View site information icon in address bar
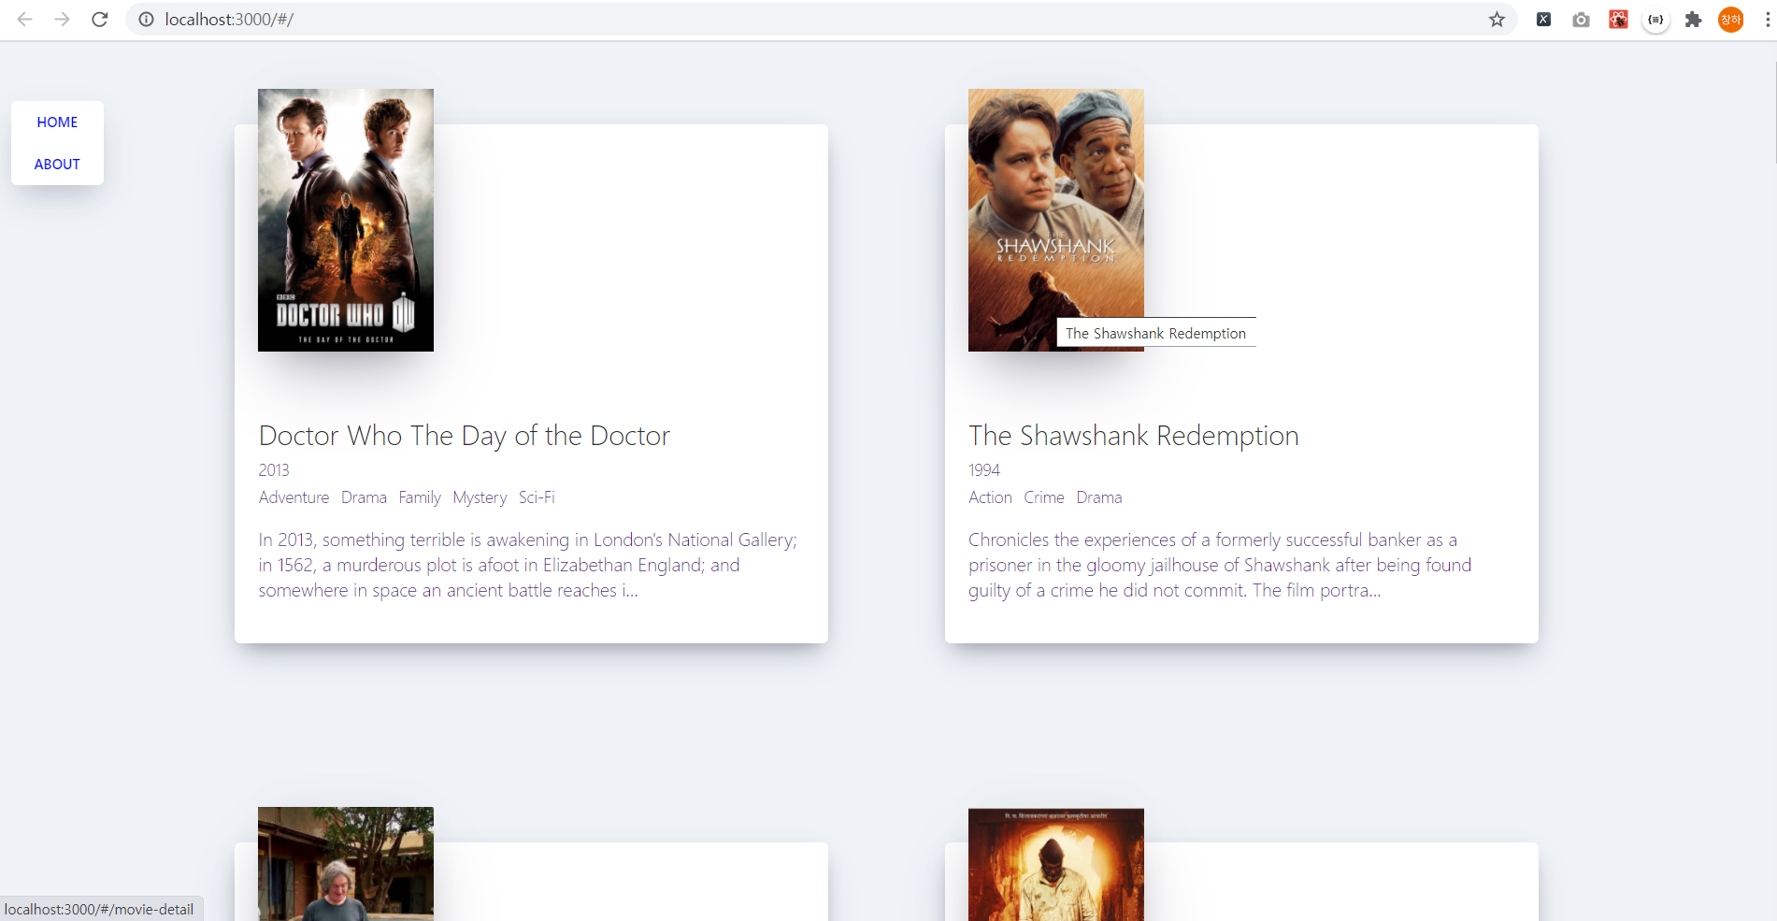This screenshot has width=1777, height=921. (x=146, y=19)
